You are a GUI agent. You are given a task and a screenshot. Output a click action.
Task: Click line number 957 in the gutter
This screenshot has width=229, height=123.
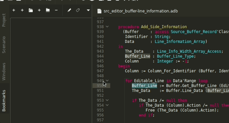click(100, 120)
